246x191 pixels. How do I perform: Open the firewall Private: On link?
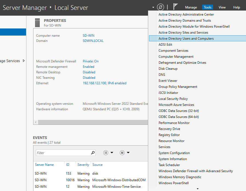pos(90,61)
